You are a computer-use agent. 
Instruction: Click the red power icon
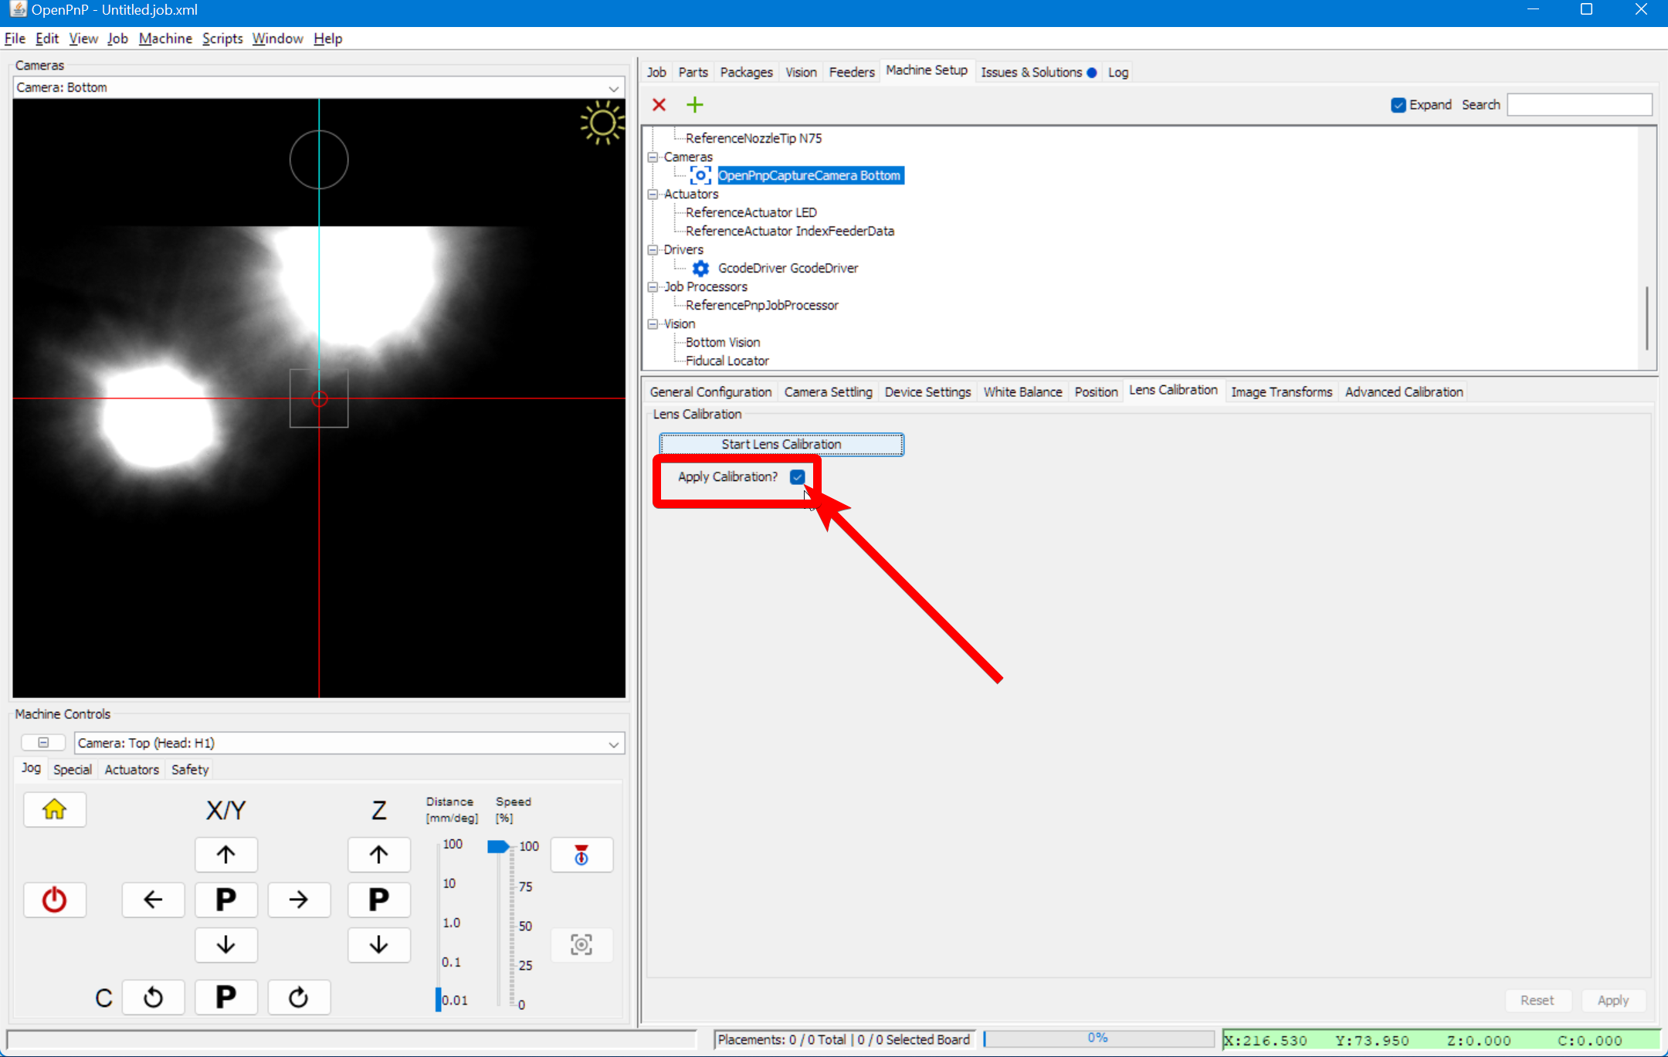click(55, 899)
